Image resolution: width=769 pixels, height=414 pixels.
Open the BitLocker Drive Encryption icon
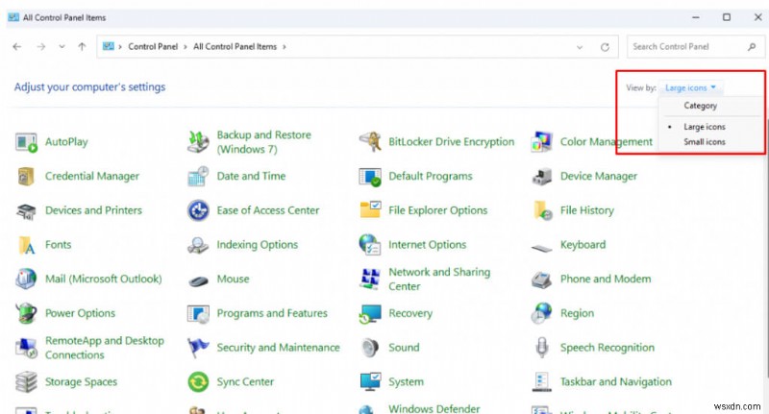(x=370, y=142)
